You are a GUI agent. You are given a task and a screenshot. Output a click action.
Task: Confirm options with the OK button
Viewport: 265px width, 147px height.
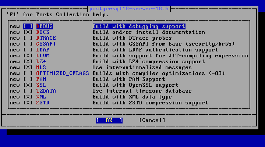click(x=109, y=121)
